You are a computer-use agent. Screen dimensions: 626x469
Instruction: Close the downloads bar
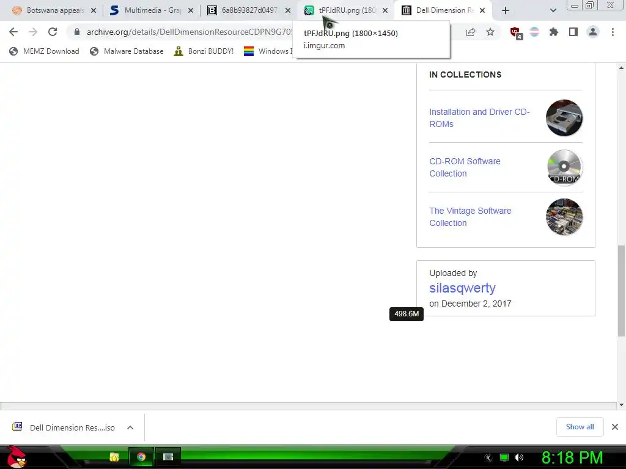coord(615,427)
